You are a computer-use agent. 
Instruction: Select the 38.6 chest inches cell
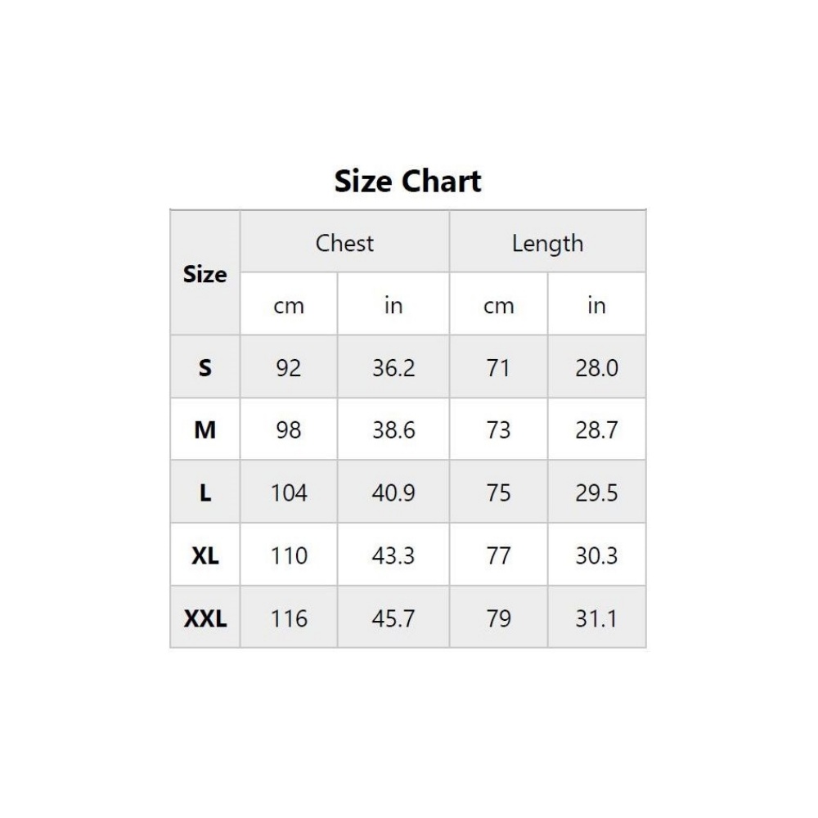click(x=393, y=430)
